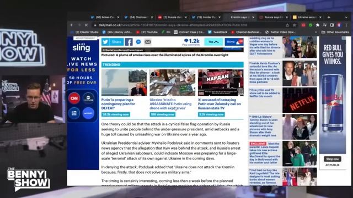Open the '(31) YouTube' bookmark
This screenshot has height=198, width=353.
click(147, 32)
